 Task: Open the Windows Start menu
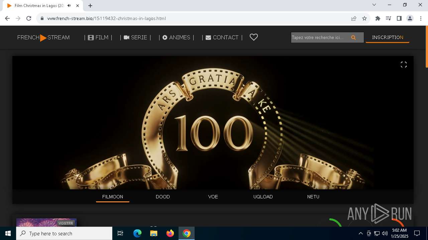pyautogui.click(x=8, y=233)
